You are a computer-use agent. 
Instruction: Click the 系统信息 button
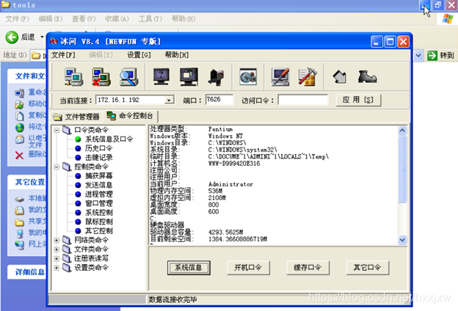click(189, 268)
